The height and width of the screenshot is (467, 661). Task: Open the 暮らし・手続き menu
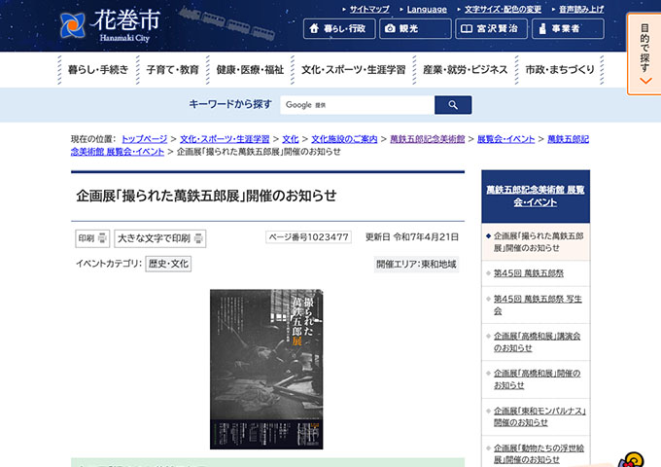click(98, 70)
